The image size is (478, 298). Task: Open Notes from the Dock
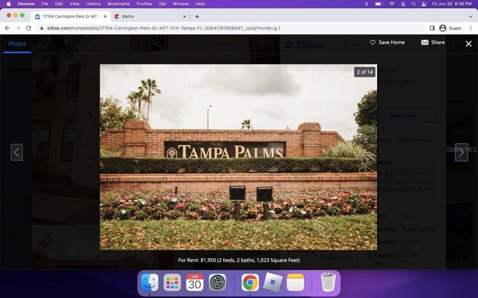point(295,283)
